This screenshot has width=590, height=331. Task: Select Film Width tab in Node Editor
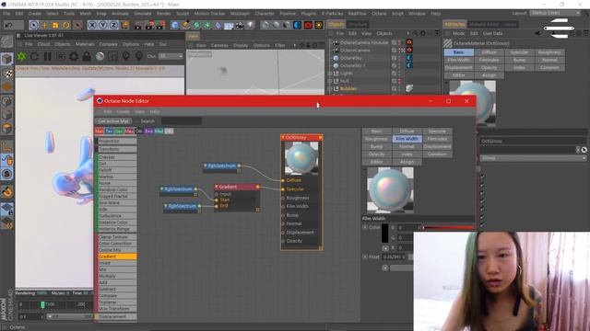pyautogui.click(x=407, y=139)
